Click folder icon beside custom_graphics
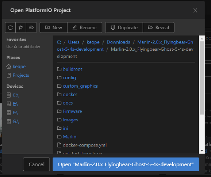The height and width of the screenshot is (177, 211). pyautogui.click(x=59, y=86)
